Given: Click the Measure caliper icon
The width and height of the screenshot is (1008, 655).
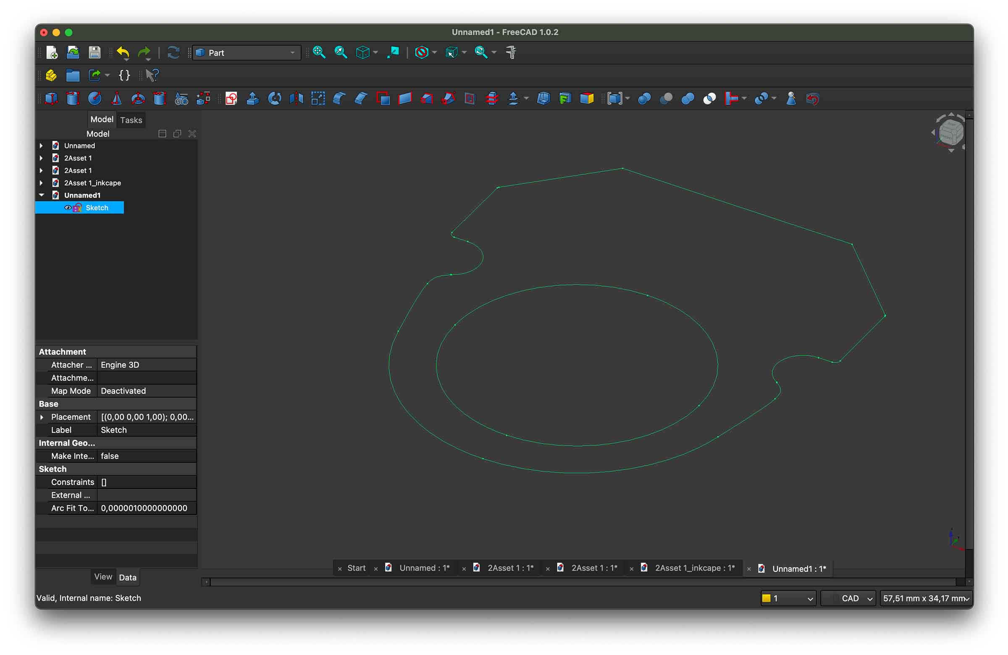Looking at the screenshot, I should pos(511,52).
